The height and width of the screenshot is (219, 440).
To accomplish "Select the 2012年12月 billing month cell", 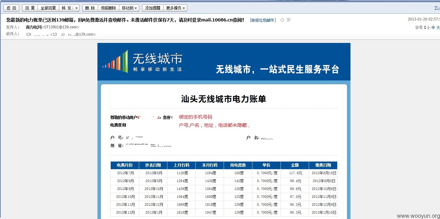I will tap(125, 213).
